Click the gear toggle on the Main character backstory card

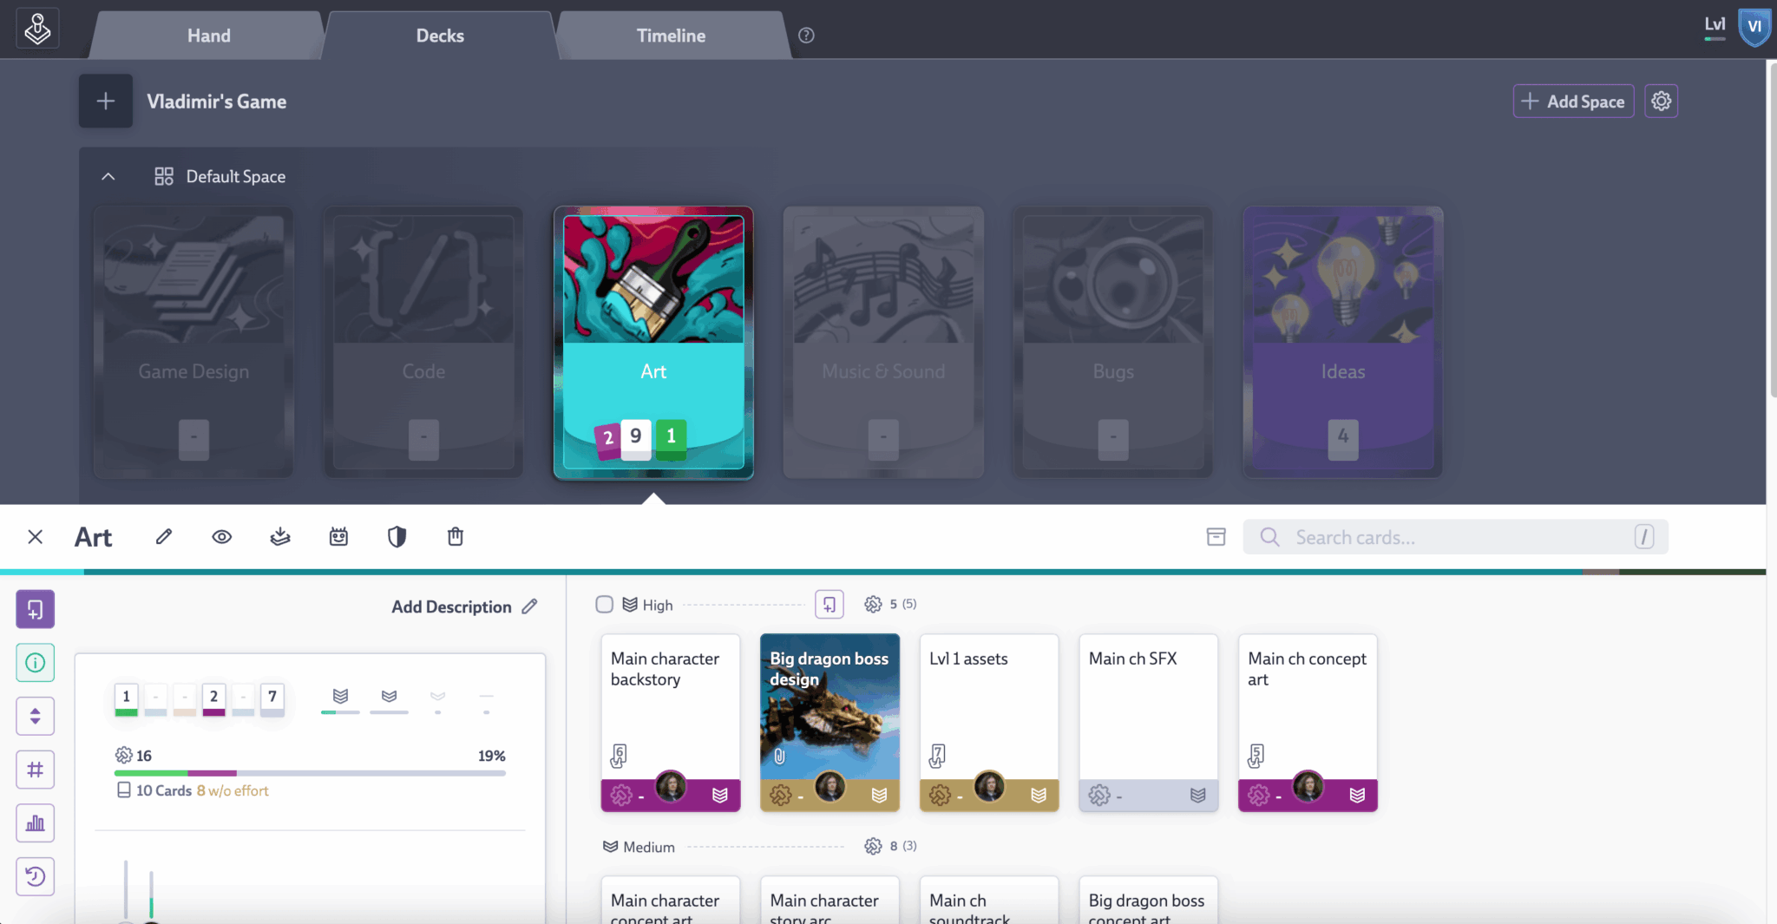(x=621, y=795)
